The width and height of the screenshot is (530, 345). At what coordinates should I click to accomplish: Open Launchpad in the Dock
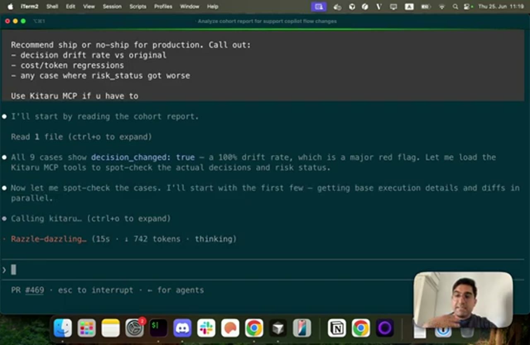click(x=87, y=328)
